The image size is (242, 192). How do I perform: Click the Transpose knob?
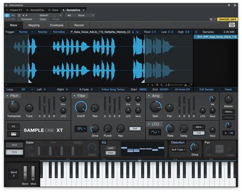click(x=14, y=106)
